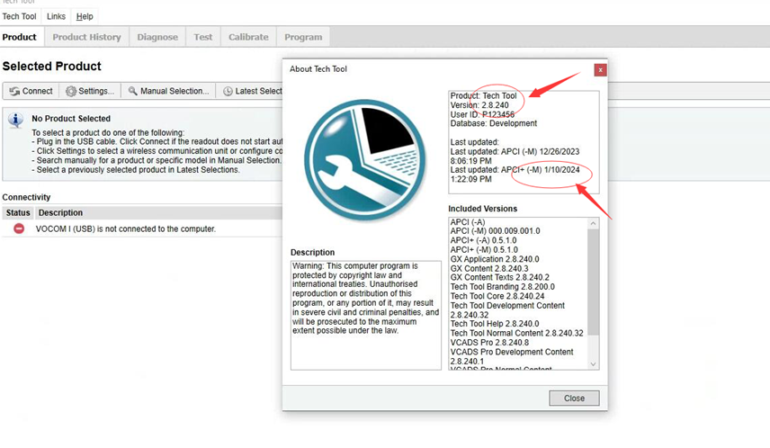Click the Tech Tool laptop wrench logo

click(x=365, y=160)
